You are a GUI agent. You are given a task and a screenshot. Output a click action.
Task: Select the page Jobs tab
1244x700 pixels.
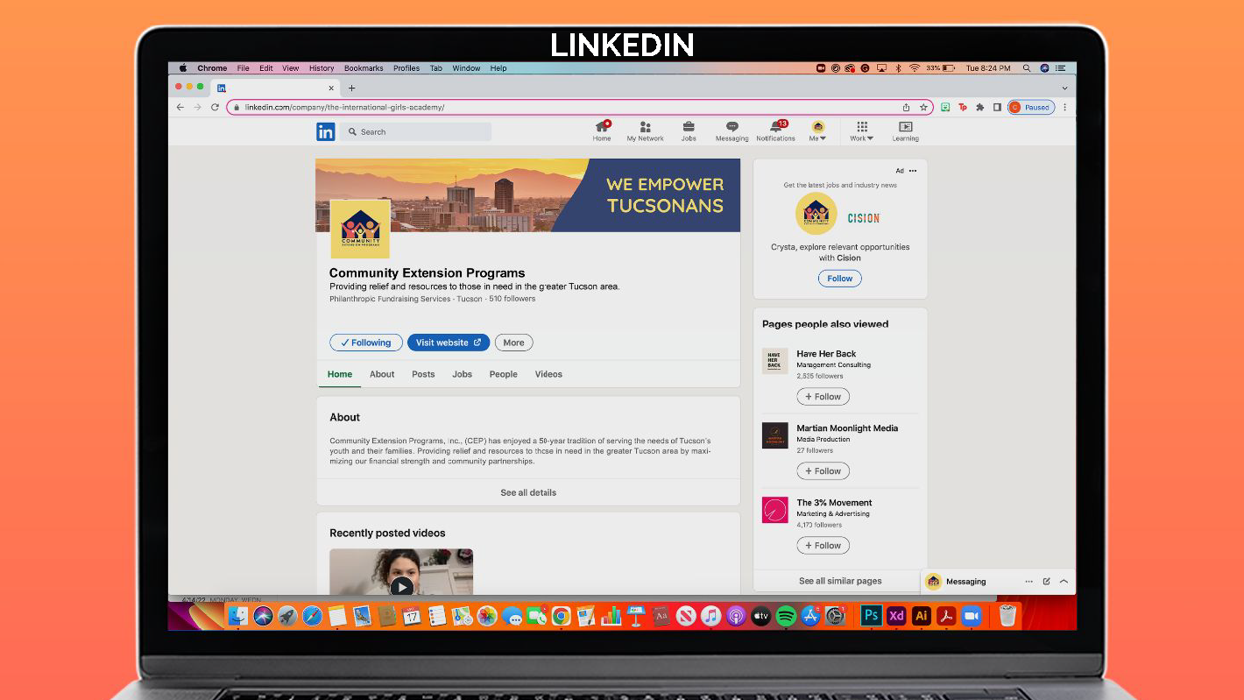462,374
